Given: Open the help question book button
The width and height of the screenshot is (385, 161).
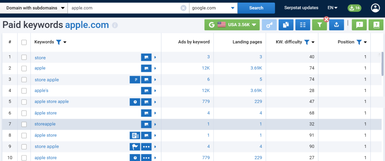Looking at the screenshot, I should point(376,25).
